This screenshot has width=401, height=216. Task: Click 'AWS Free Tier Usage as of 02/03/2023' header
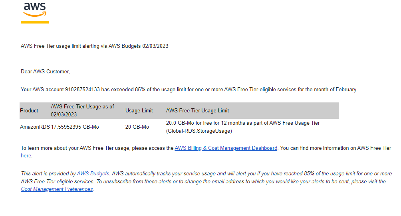[x=82, y=110]
